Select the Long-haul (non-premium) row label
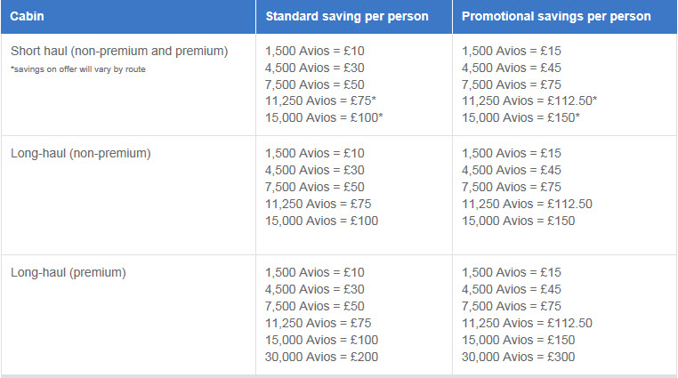This screenshot has height=378, width=678. coord(81,153)
